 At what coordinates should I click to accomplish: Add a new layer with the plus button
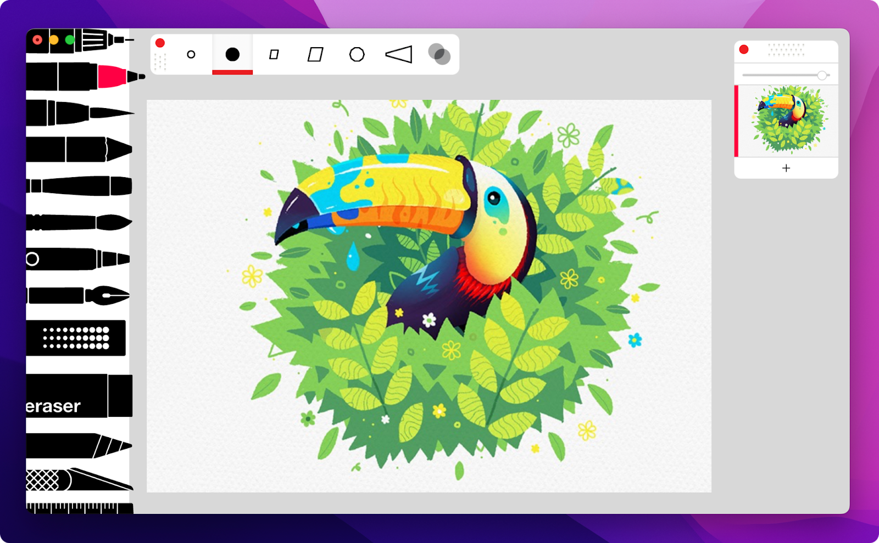786,168
